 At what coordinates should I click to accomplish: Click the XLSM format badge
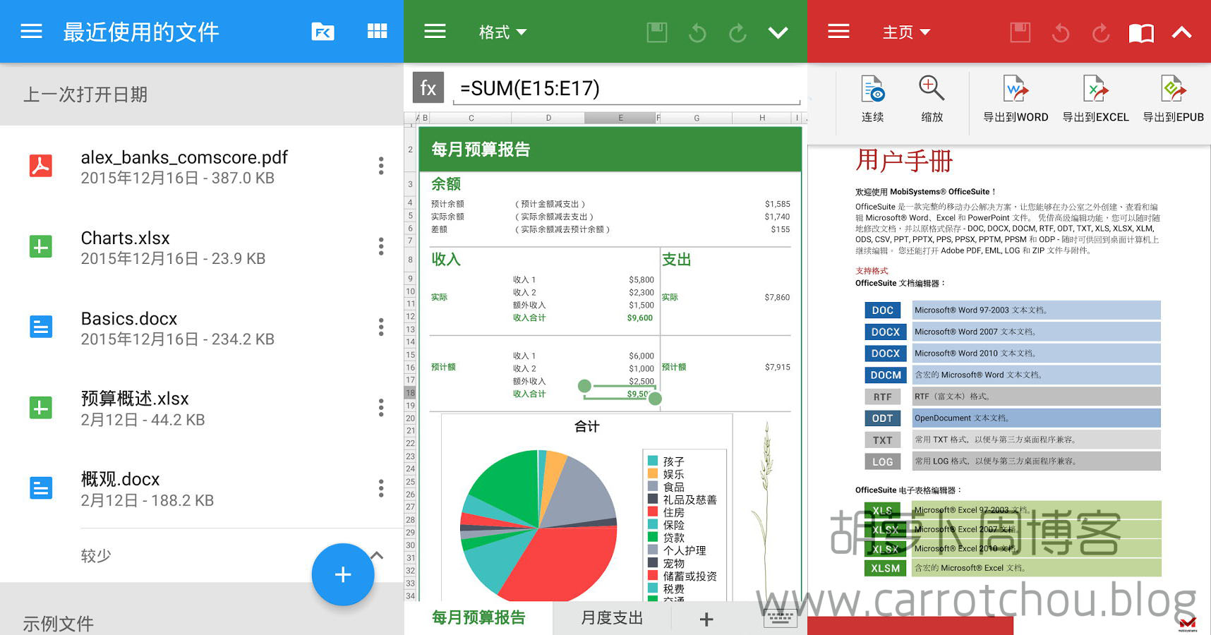(x=885, y=568)
